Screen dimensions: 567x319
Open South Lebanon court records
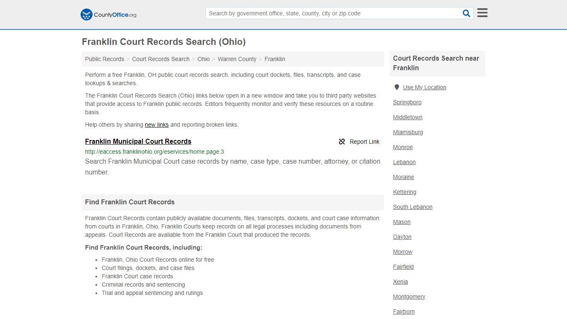[x=413, y=207]
